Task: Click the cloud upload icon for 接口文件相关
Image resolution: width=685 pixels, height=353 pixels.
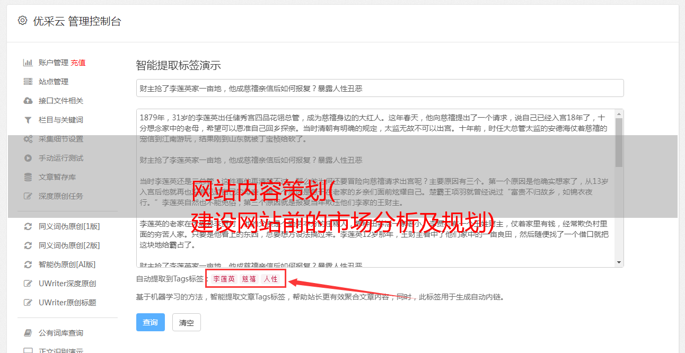Action: point(28,101)
